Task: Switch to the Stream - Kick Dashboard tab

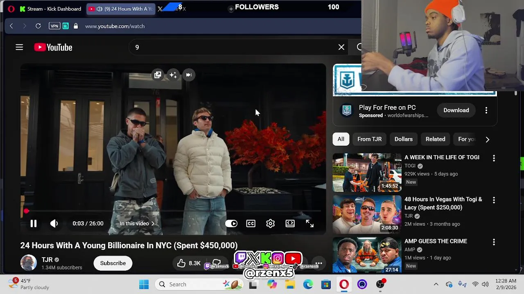Action: coord(50,9)
